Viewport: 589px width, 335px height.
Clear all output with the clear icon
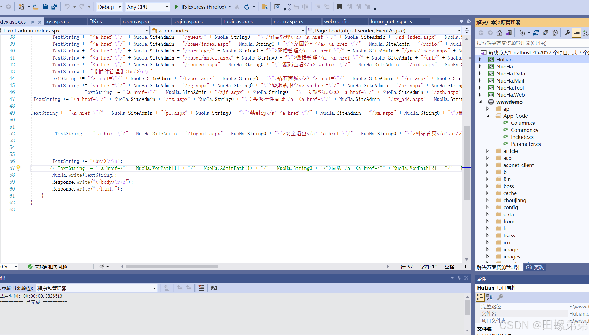click(x=201, y=288)
